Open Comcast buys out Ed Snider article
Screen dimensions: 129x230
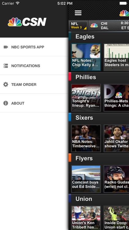[86, 179]
